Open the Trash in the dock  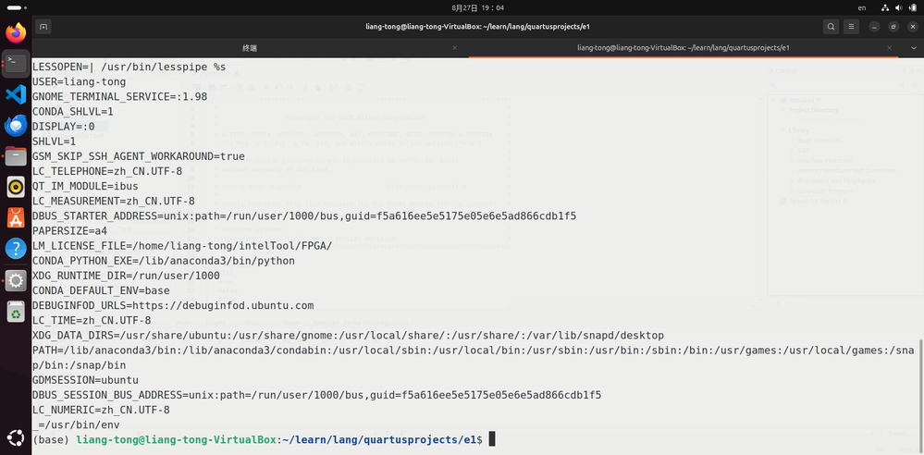(x=15, y=312)
